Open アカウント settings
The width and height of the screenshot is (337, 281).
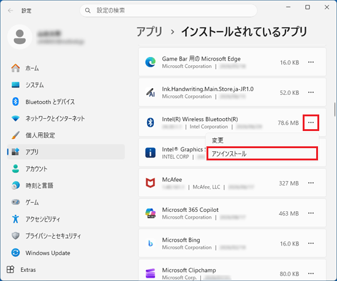(66, 168)
